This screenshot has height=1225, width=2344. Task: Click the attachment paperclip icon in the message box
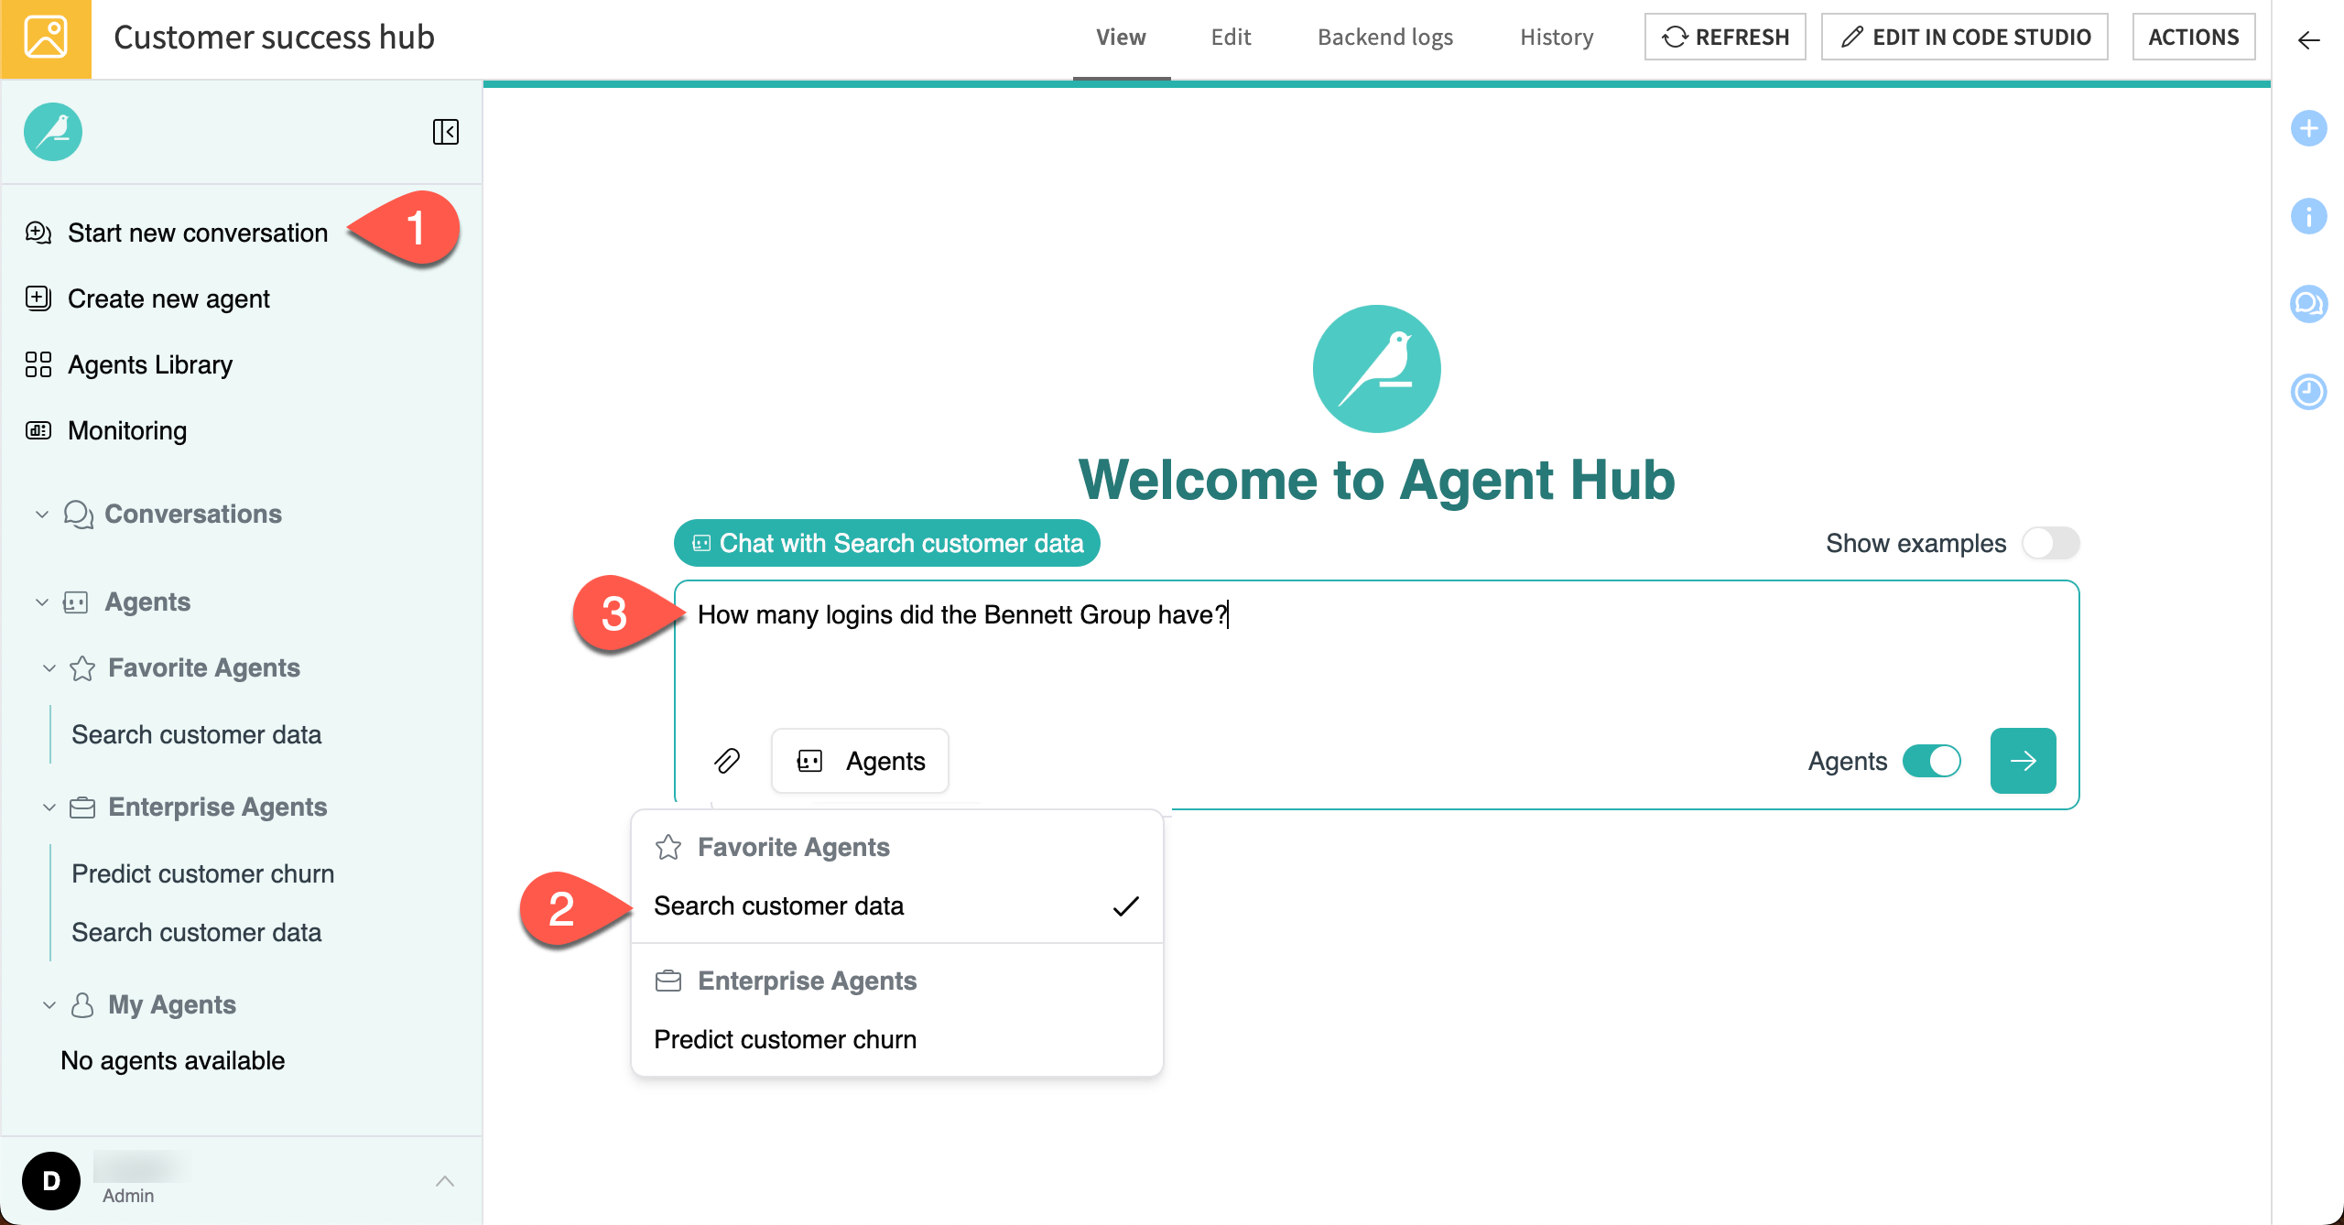click(728, 761)
